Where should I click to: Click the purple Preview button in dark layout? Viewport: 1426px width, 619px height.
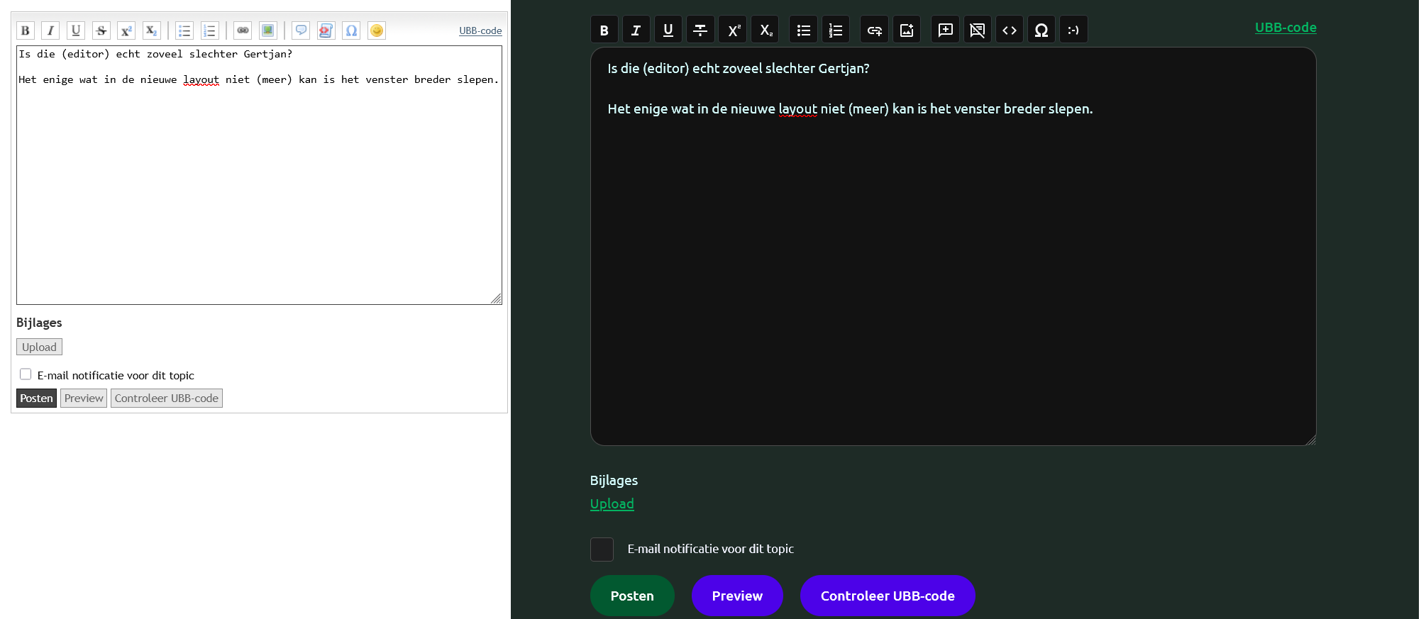point(737,596)
